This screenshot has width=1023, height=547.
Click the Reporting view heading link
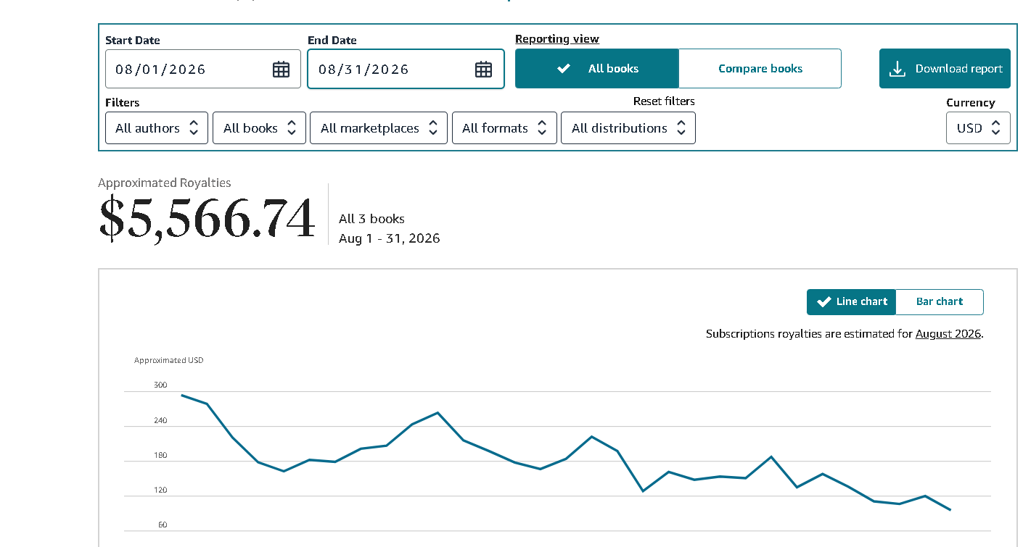(557, 39)
